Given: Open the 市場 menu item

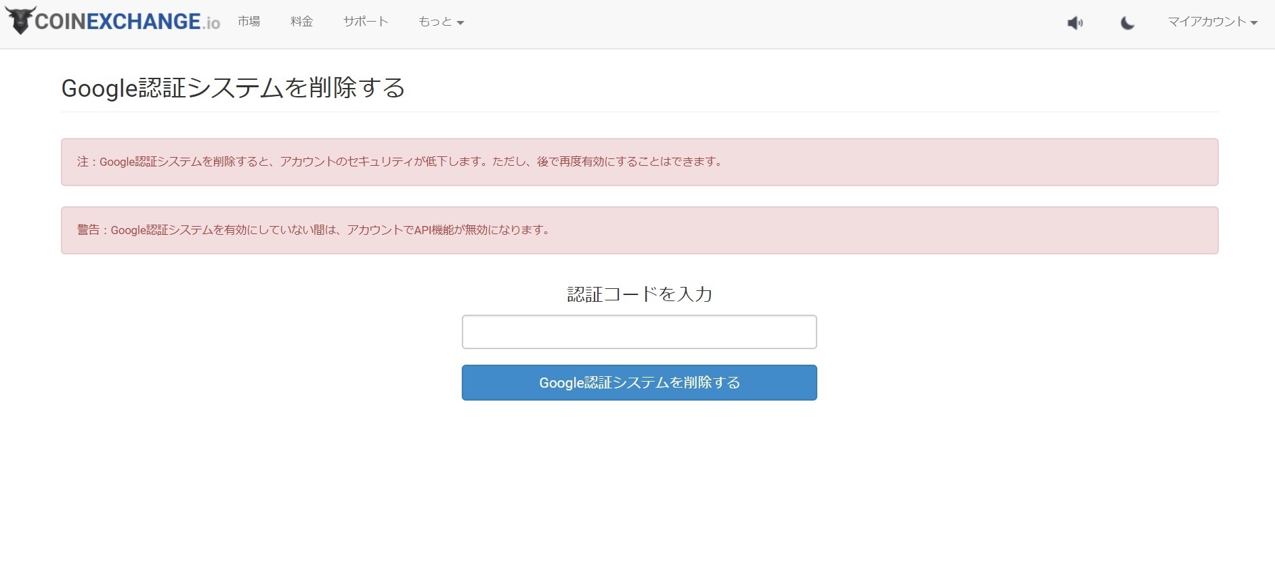Looking at the screenshot, I should tap(249, 22).
